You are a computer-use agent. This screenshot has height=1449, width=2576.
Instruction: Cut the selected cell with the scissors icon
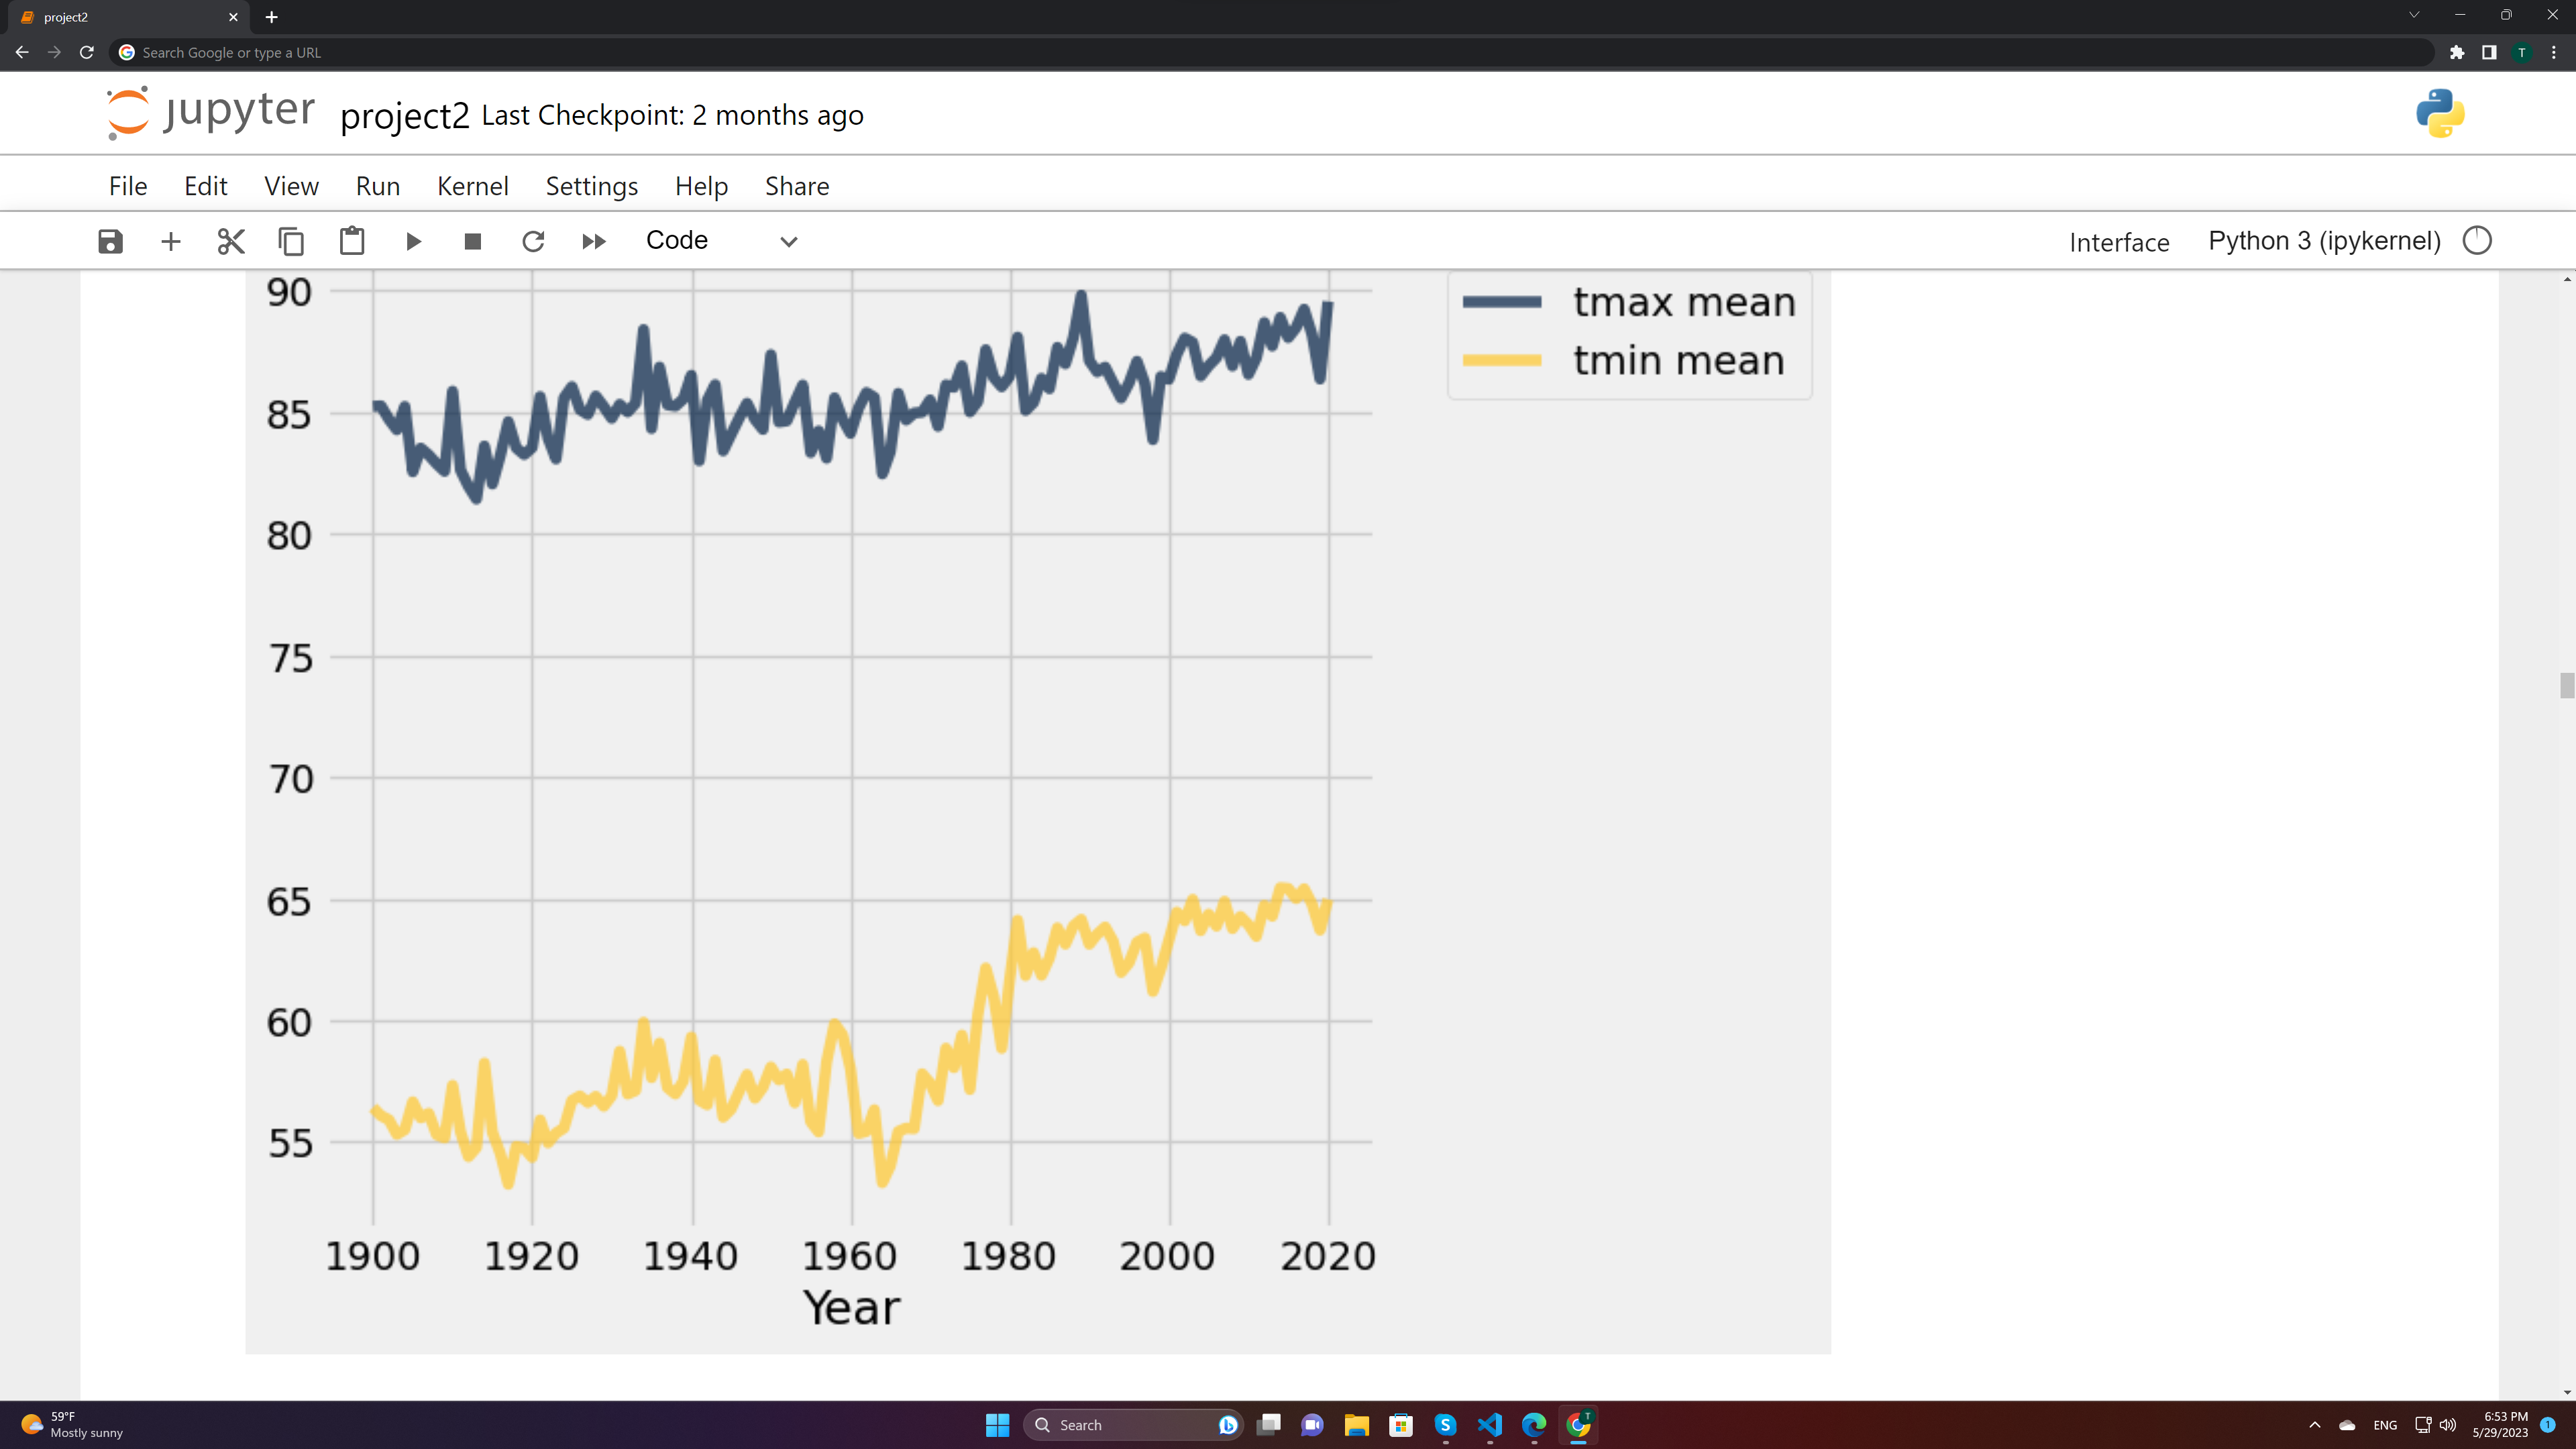pyautogui.click(x=231, y=241)
